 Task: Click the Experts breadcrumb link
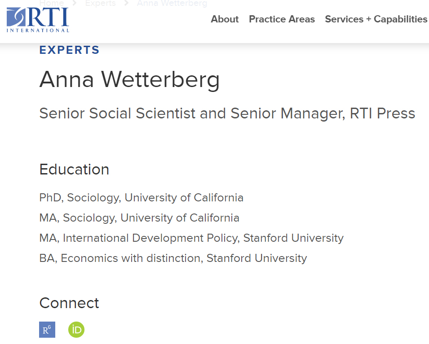(x=100, y=4)
